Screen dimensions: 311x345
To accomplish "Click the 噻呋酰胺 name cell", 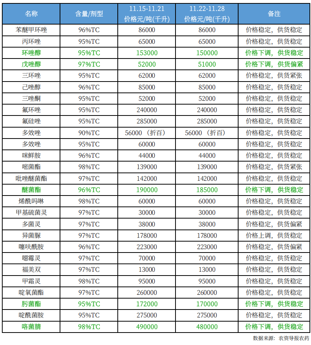I will pyautogui.click(x=31, y=247).
